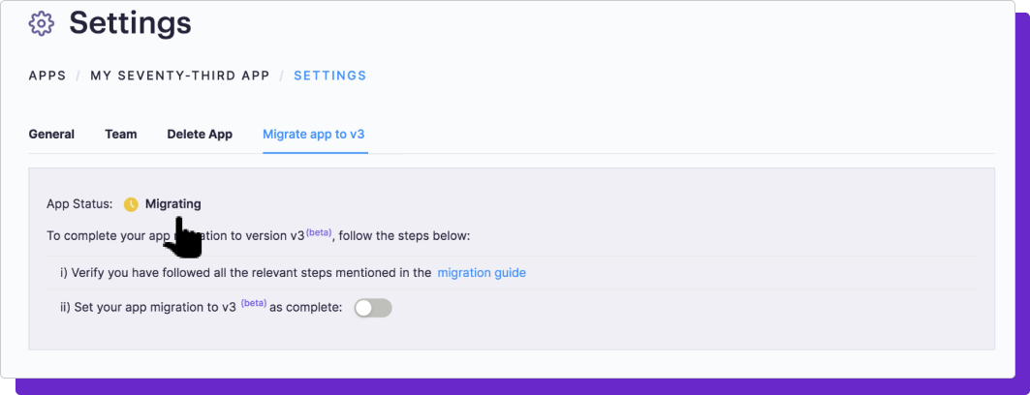Click the beta tag in step ii
Screen dimensions: 1030x395
(x=254, y=303)
